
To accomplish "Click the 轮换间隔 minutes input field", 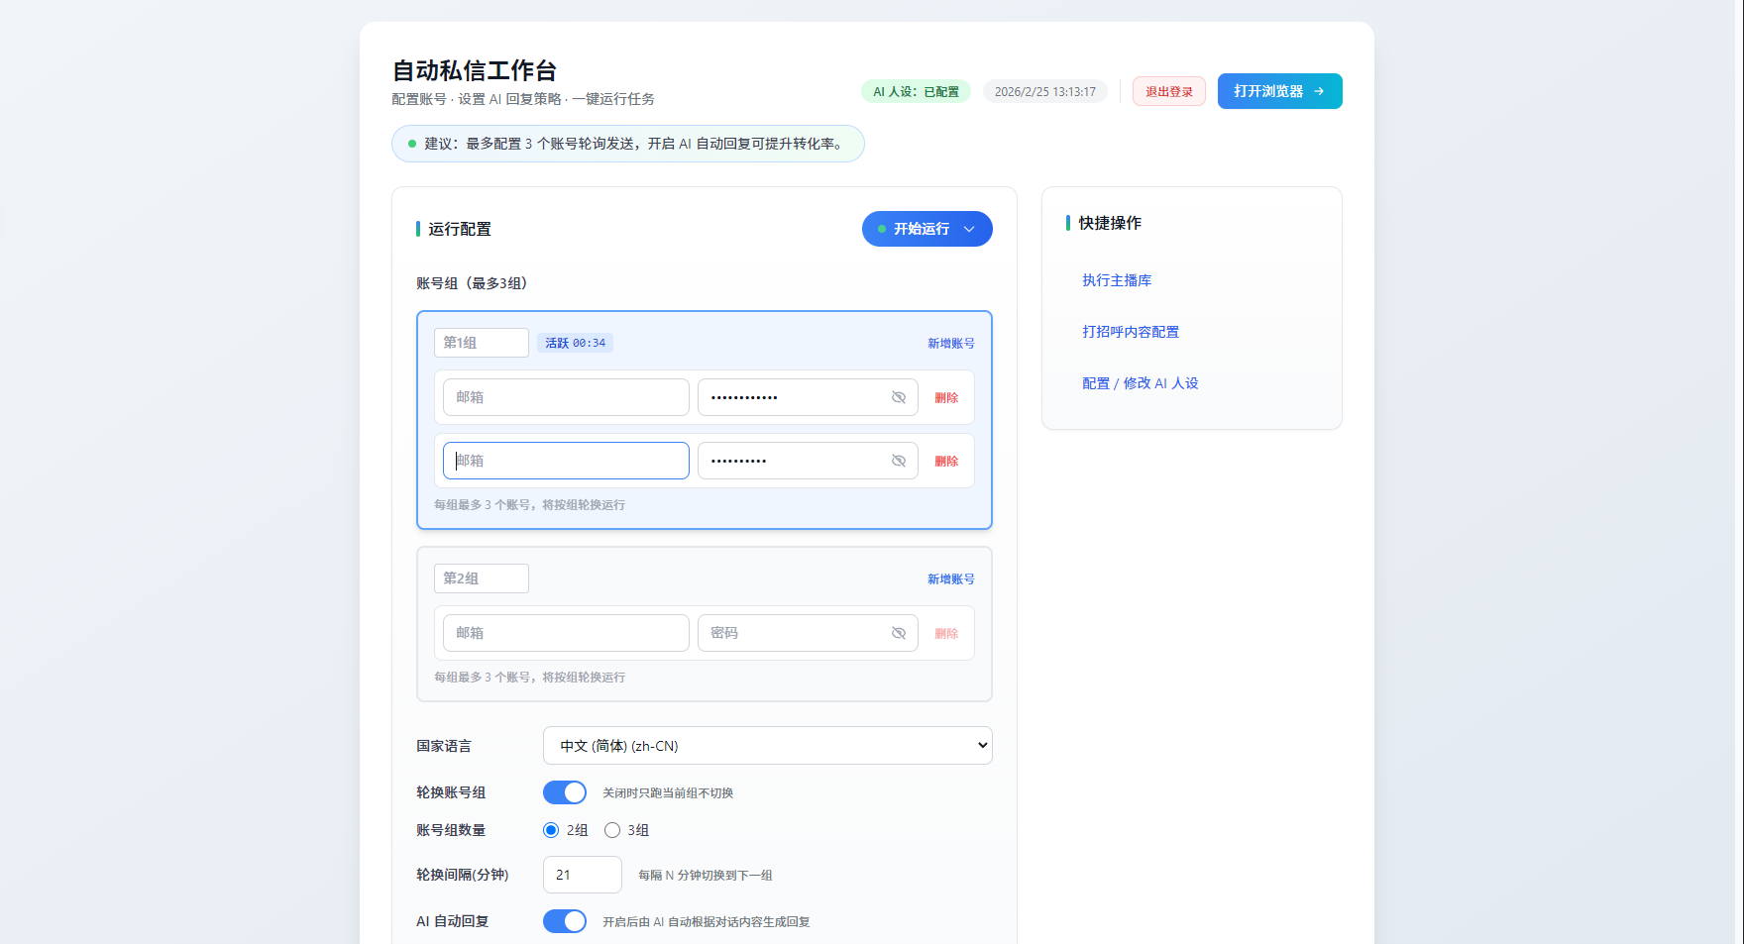I will (582, 875).
